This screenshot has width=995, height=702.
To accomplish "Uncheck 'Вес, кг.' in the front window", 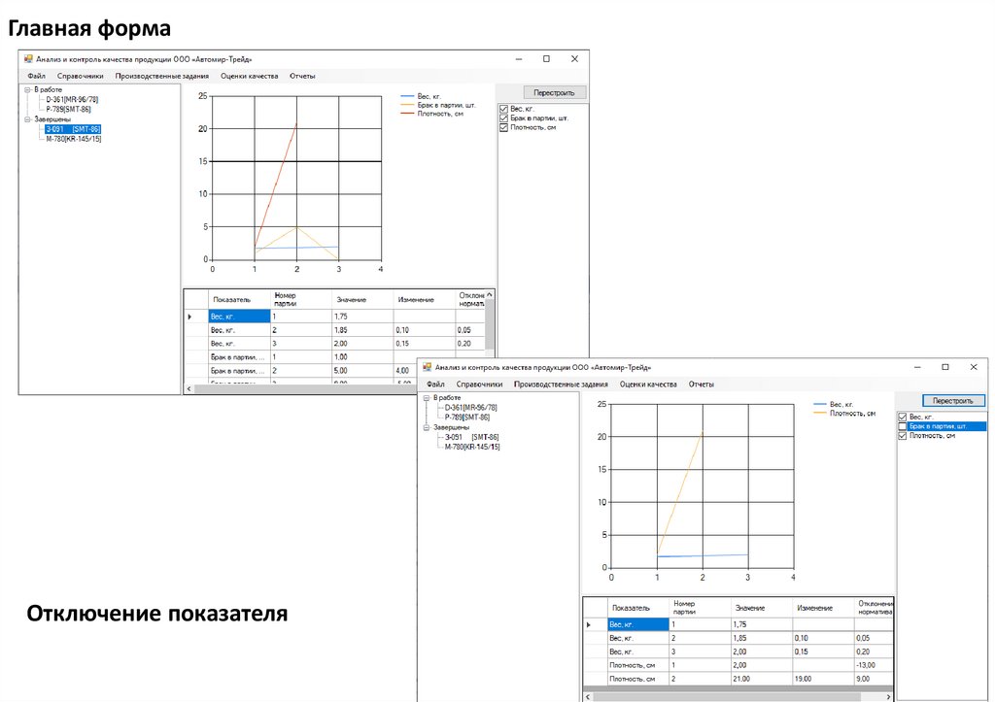I will [903, 417].
